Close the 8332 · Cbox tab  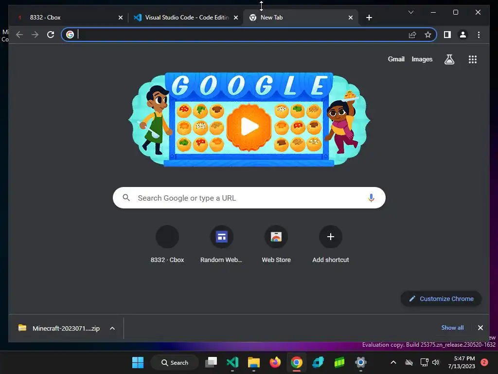coord(121,18)
